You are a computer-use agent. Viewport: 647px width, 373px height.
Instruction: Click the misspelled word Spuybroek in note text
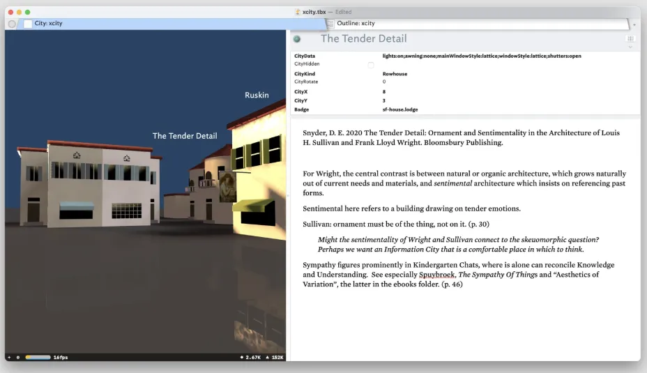[437, 275]
